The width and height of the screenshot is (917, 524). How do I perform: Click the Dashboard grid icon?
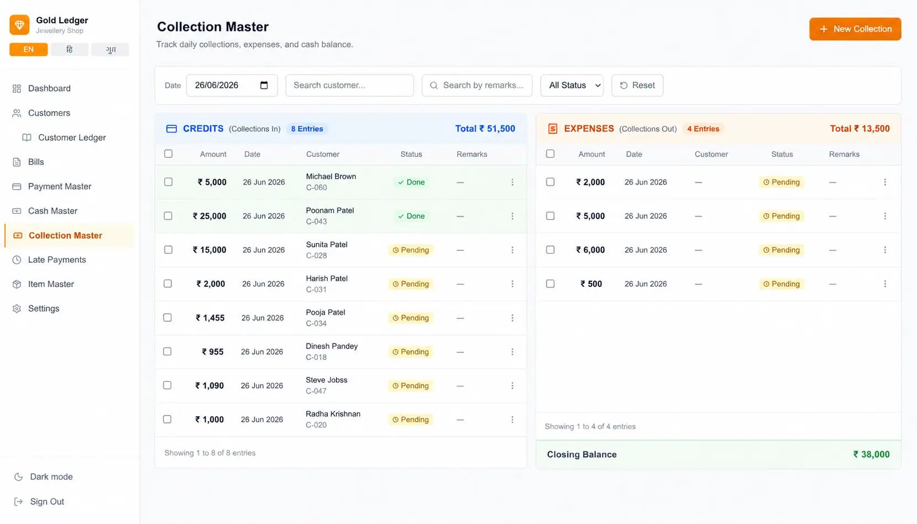pos(17,88)
